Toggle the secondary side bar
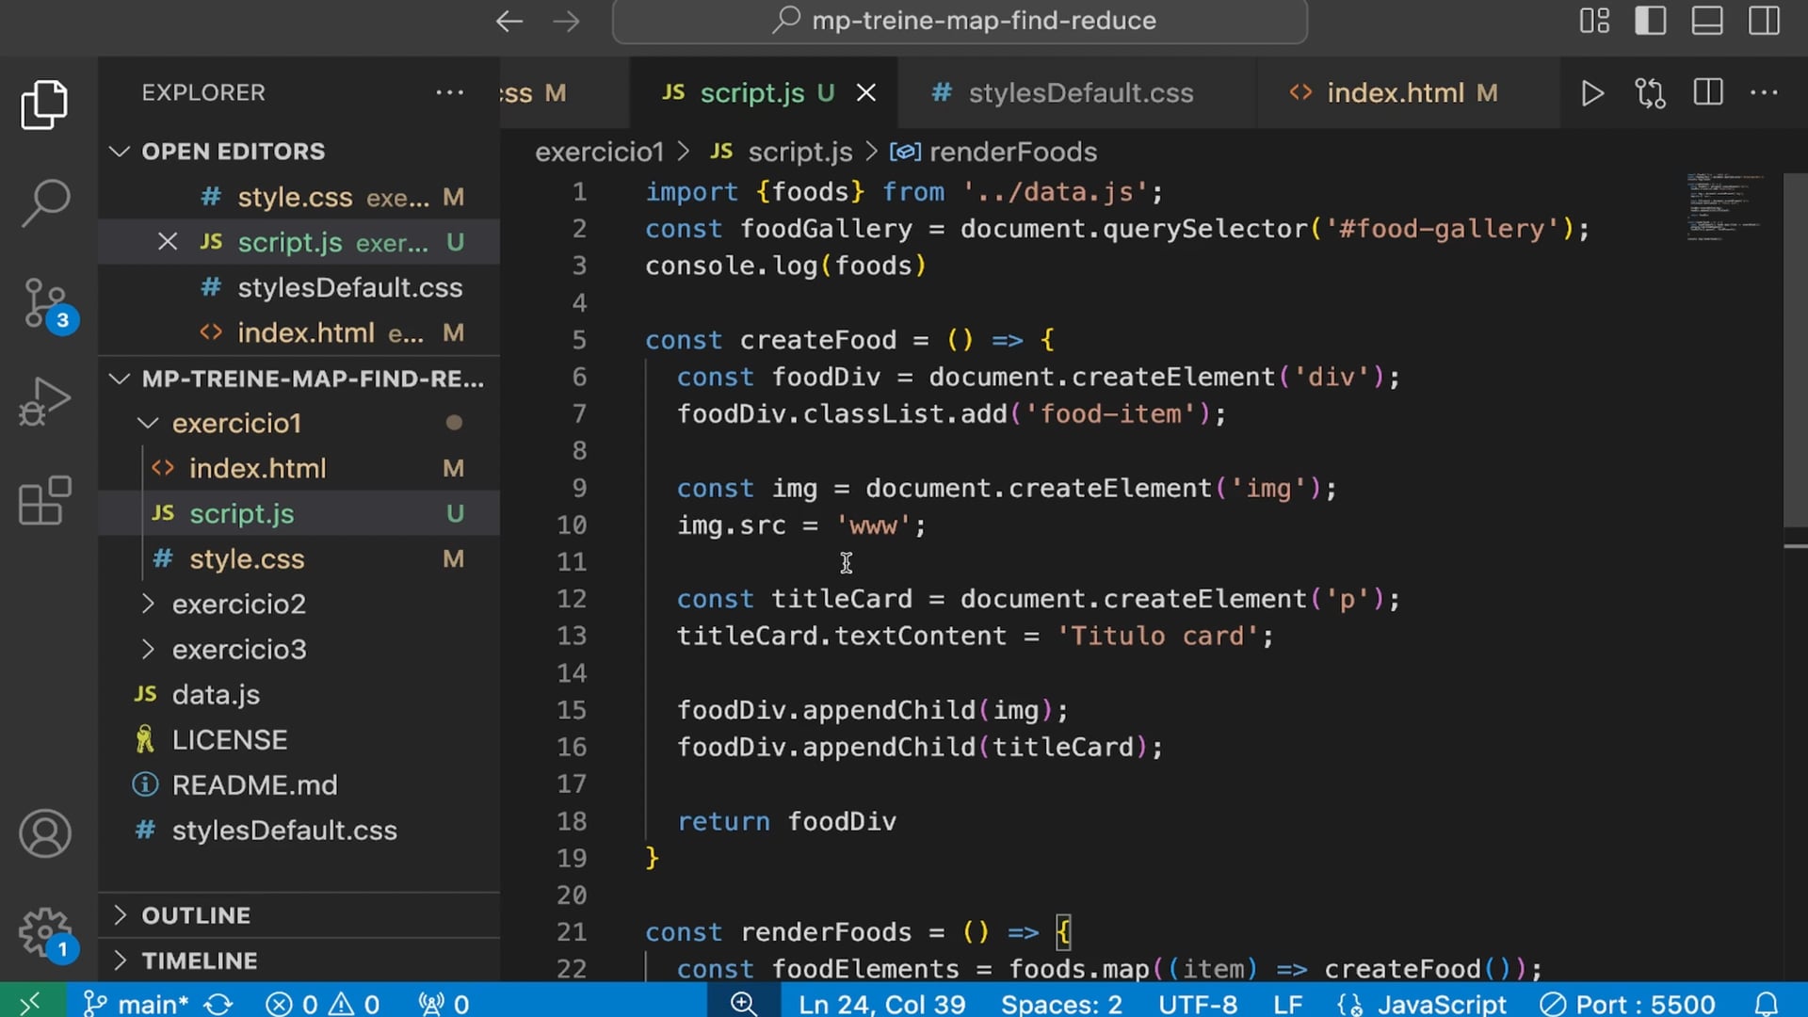This screenshot has width=1808, height=1017. click(x=1763, y=21)
